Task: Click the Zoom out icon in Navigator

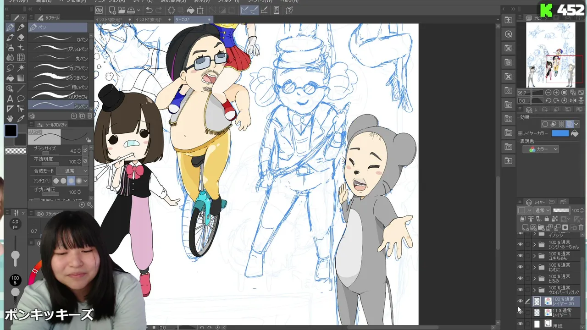Action: (x=548, y=93)
